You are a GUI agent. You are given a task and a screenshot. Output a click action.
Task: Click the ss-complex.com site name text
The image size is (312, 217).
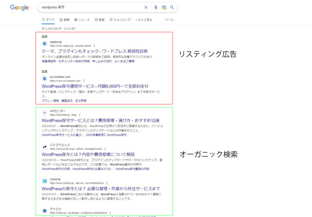[x=60, y=77]
